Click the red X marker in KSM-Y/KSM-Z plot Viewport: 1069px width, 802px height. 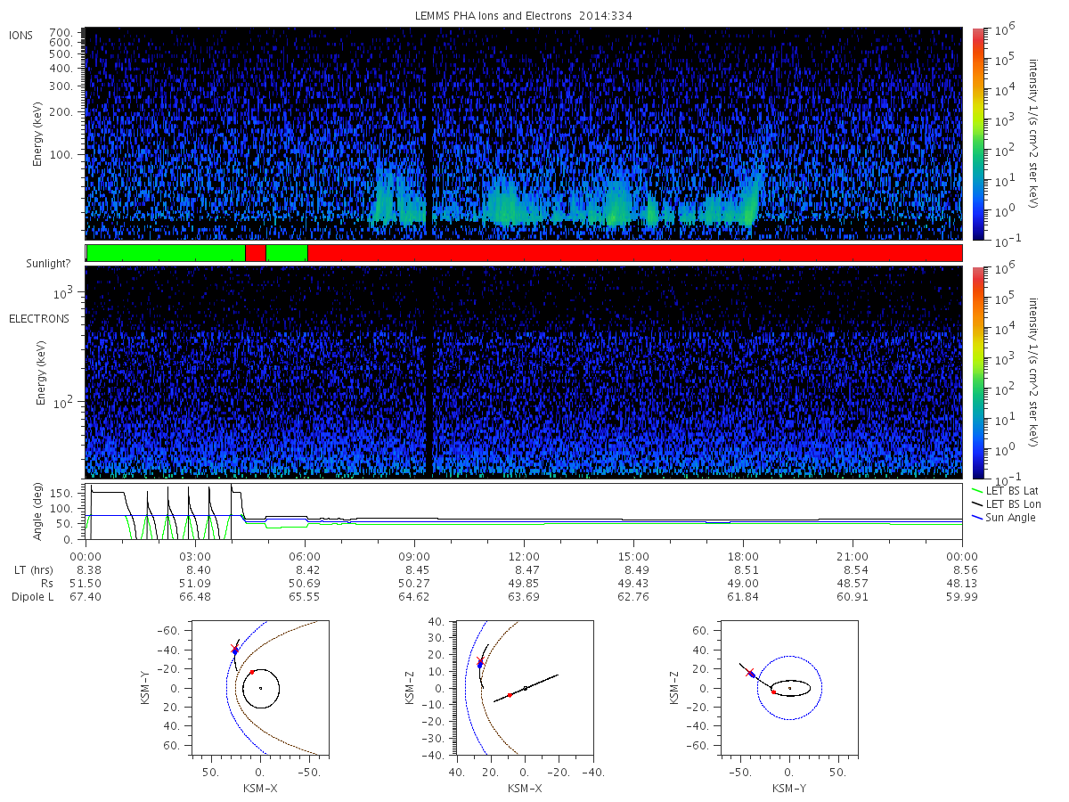(750, 673)
